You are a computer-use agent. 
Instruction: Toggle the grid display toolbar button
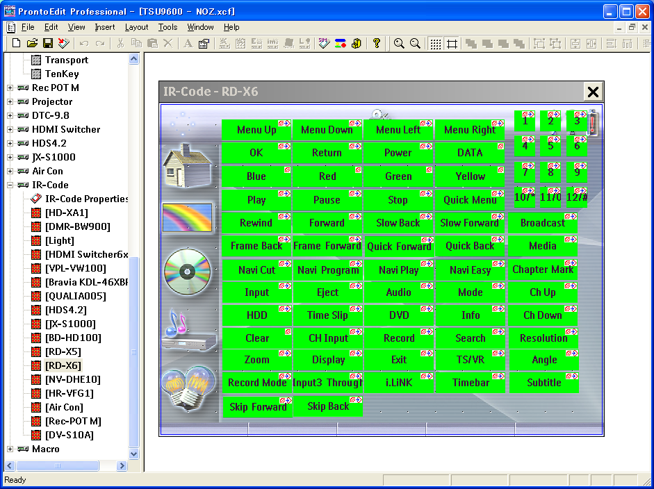coord(436,43)
